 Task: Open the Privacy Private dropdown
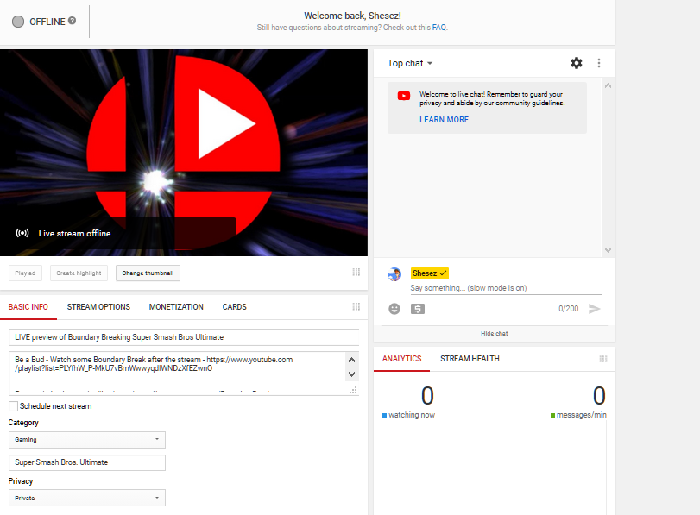click(87, 498)
